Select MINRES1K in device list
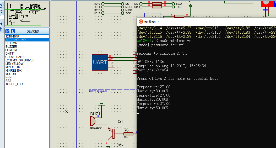 click(x=27, y=67)
